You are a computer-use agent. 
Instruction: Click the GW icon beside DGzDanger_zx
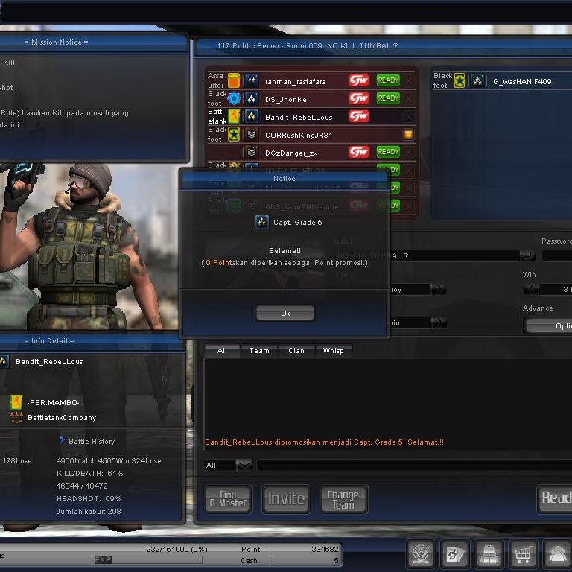359,152
